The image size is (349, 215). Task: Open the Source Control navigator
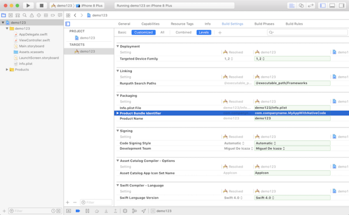tap(10, 15)
